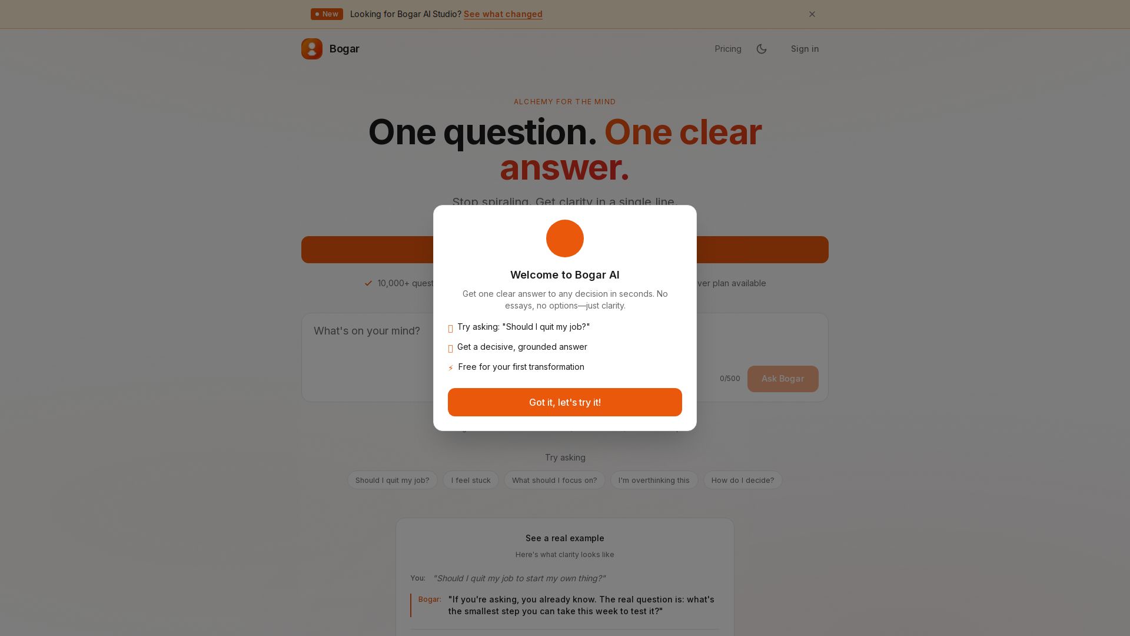Select the 'How do I decide?' chip
Screen dimensions: 1130x636
(743, 480)
